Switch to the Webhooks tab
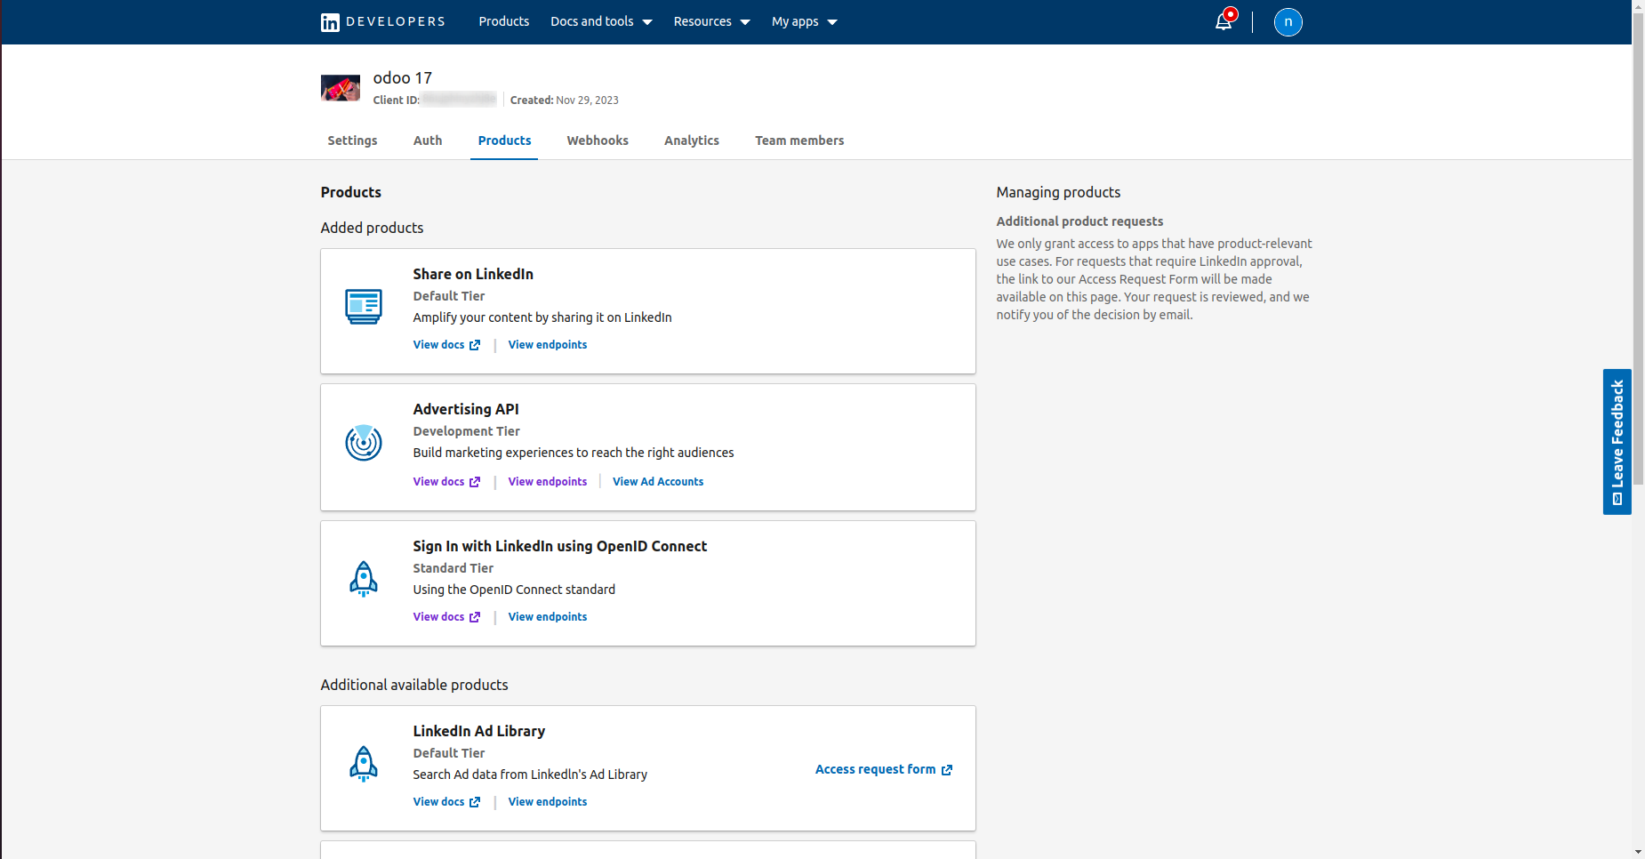 coord(598,140)
